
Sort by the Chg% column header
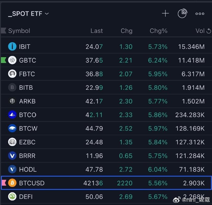[159, 31]
